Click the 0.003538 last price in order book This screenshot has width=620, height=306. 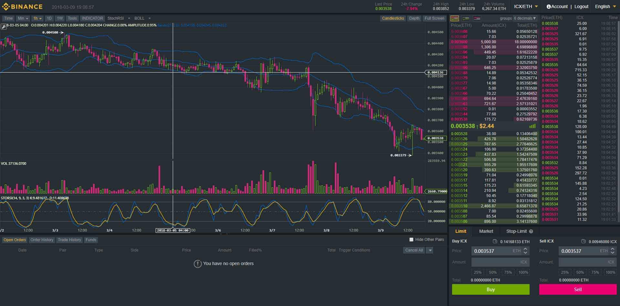(463, 126)
